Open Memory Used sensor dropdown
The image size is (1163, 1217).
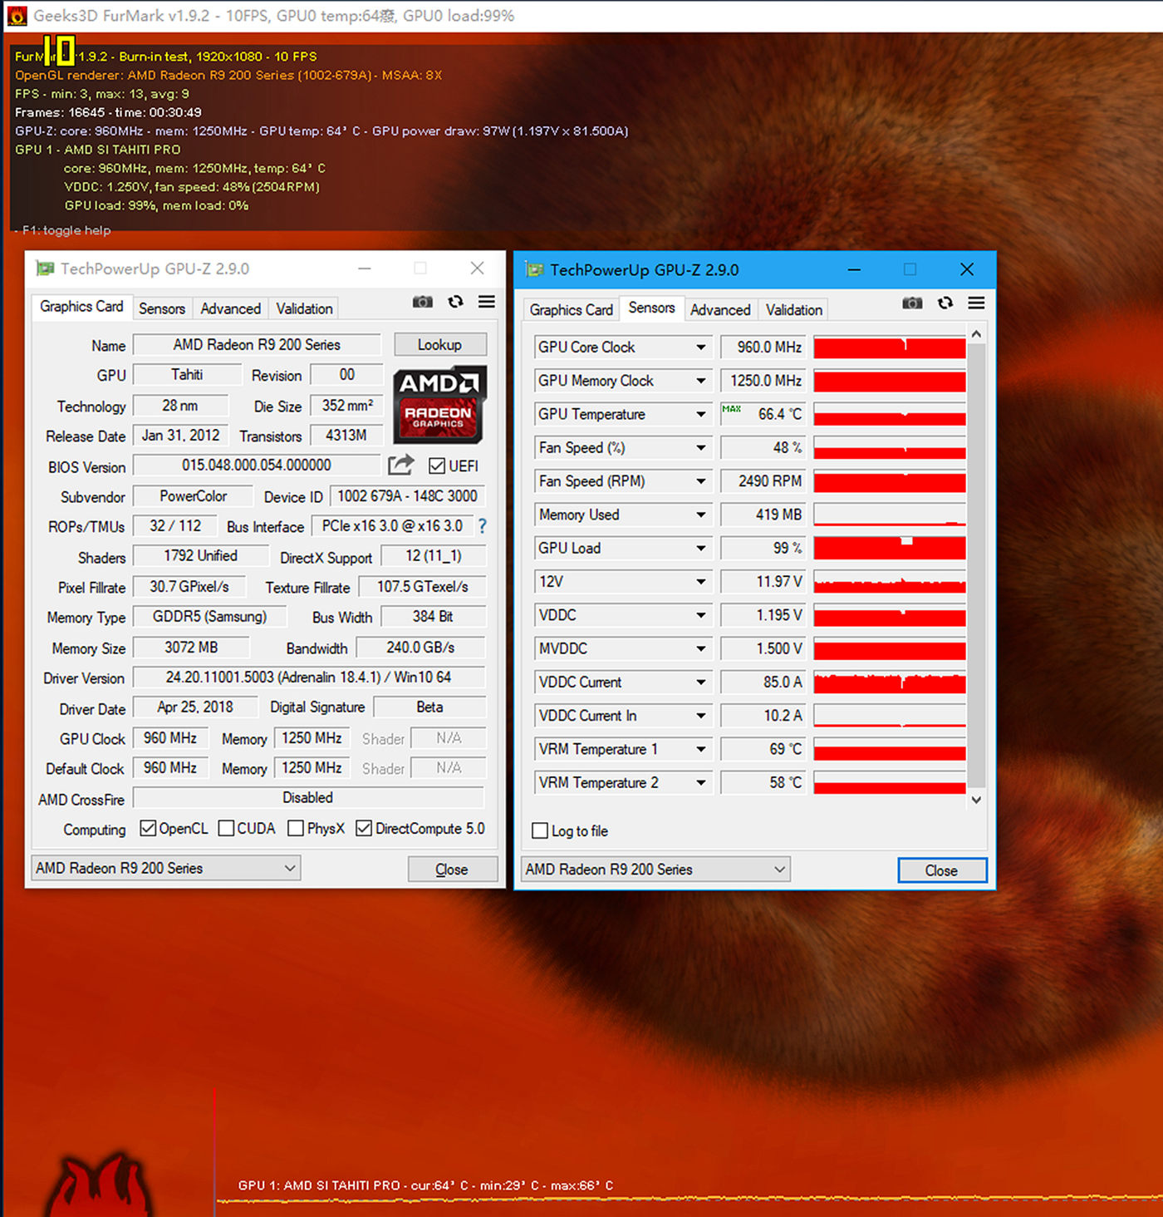(x=701, y=515)
